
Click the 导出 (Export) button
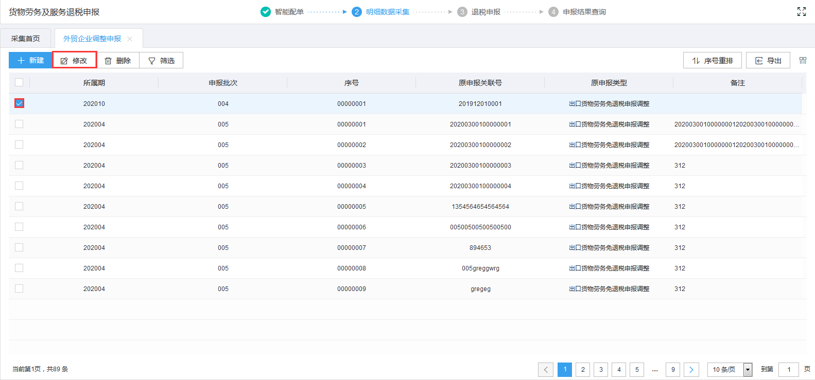[x=768, y=61]
